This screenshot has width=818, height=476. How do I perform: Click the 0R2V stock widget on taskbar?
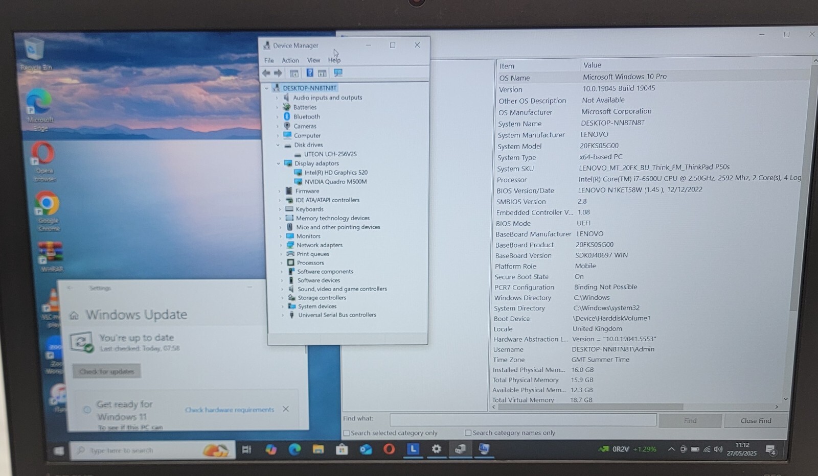coord(627,449)
